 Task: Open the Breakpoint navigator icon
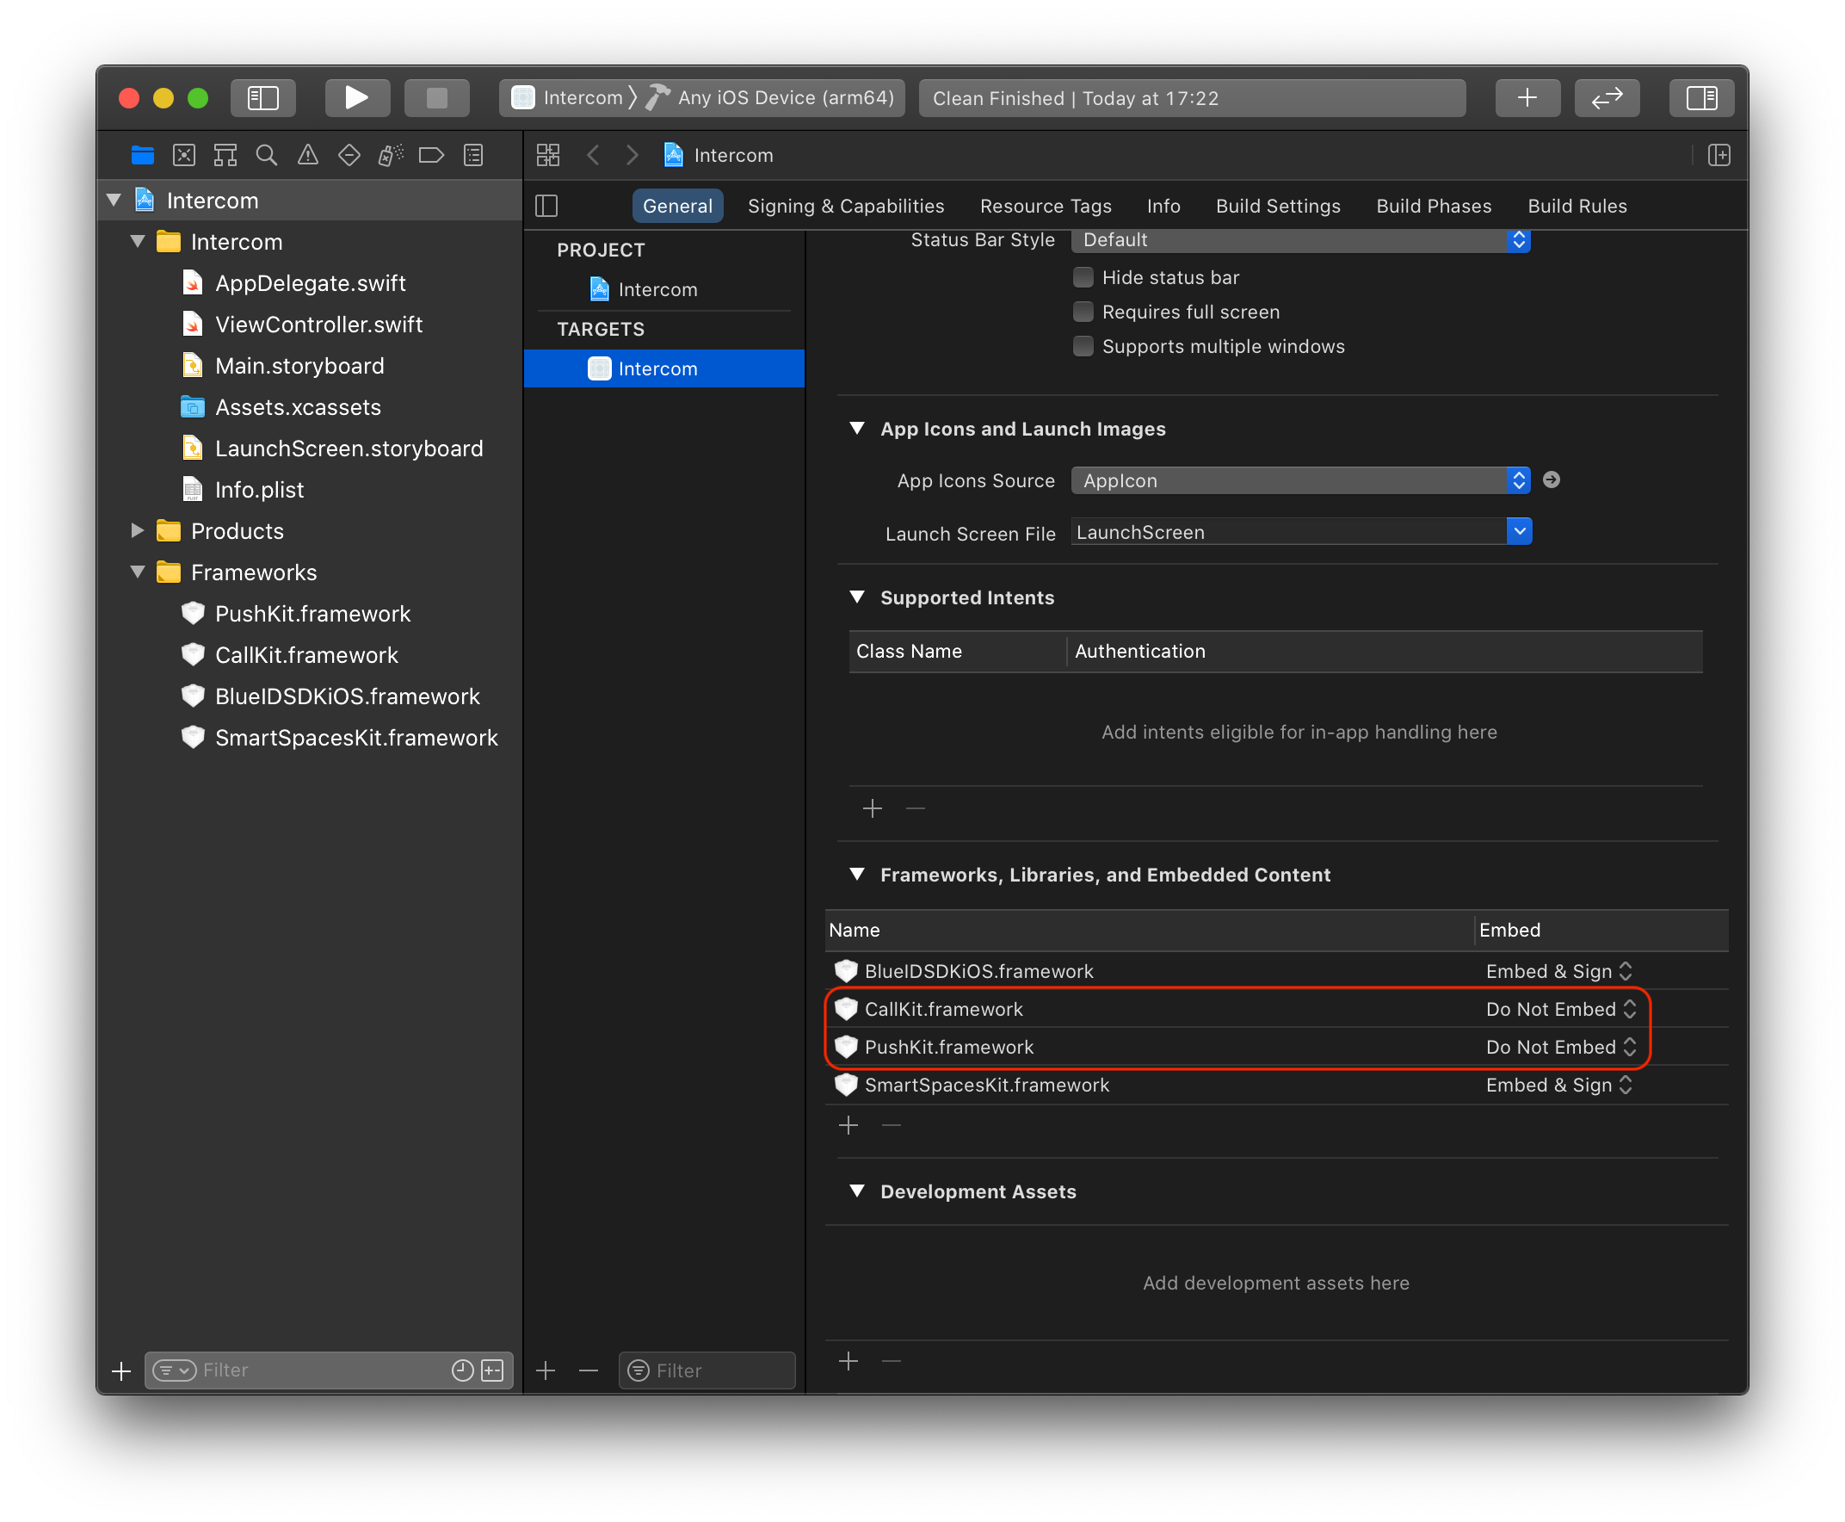pyautogui.click(x=431, y=155)
